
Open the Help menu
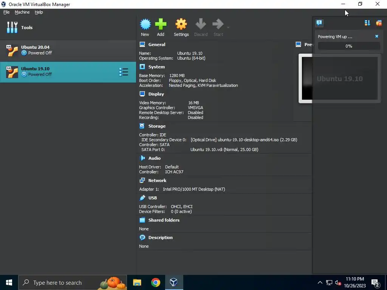click(x=39, y=12)
